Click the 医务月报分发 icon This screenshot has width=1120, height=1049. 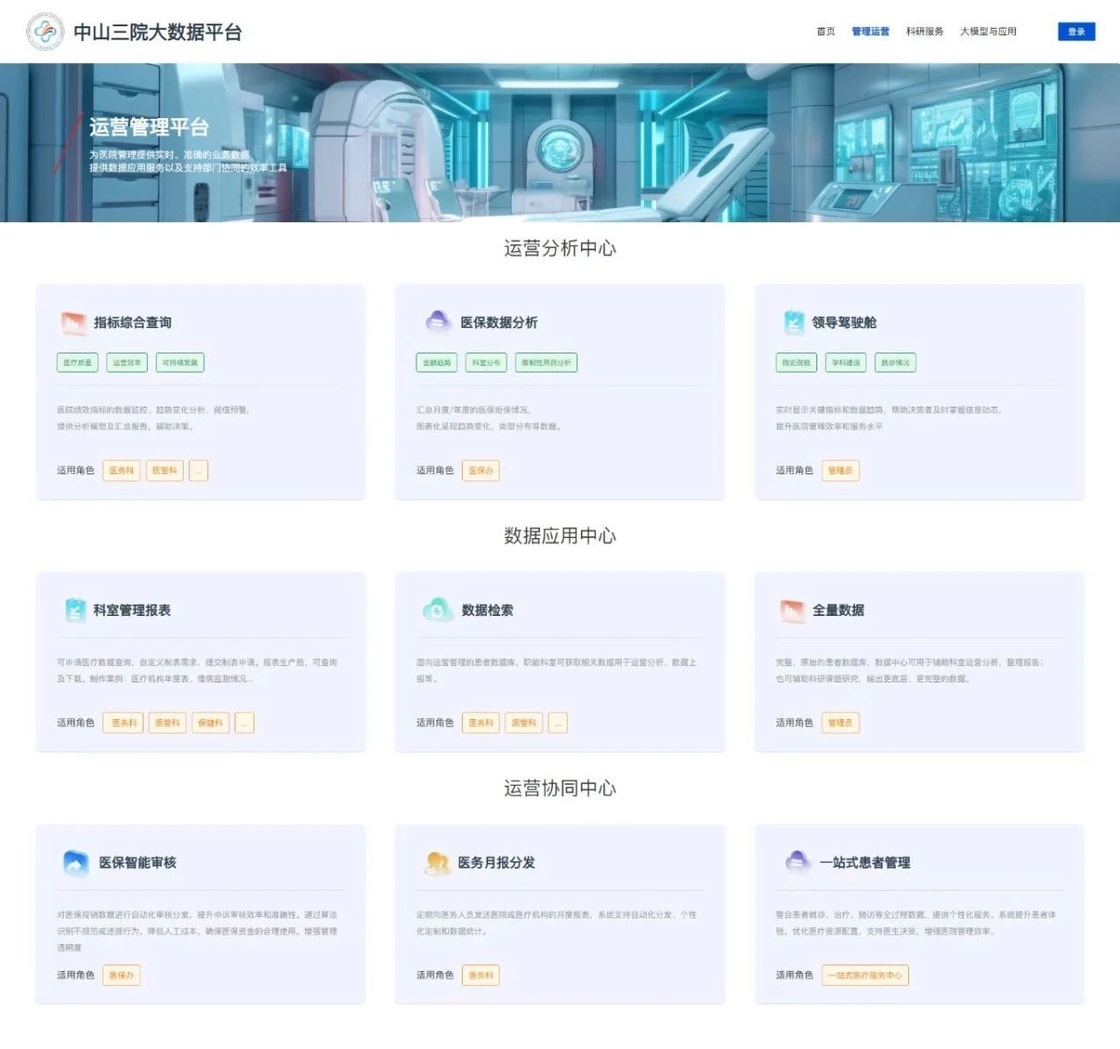(x=437, y=863)
